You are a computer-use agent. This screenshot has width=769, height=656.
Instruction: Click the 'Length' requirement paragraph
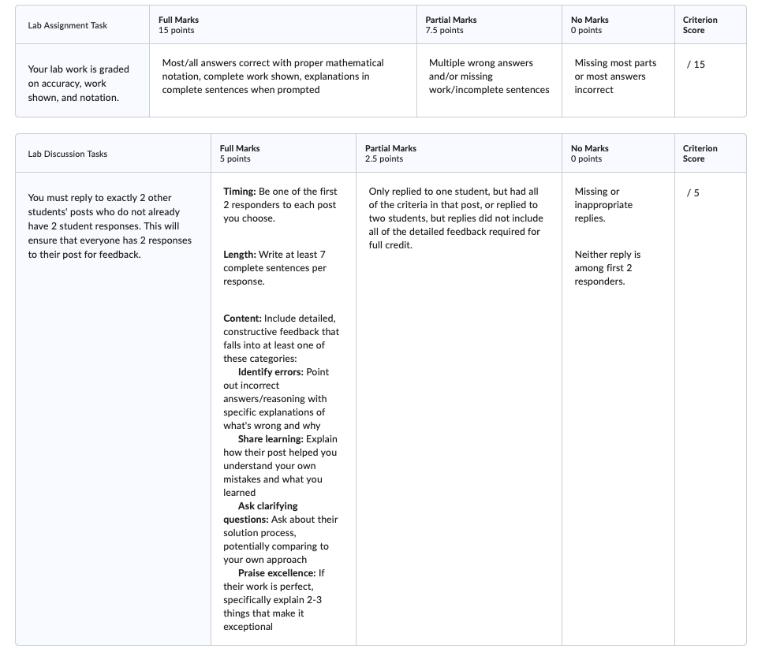[x=274, y=268]
